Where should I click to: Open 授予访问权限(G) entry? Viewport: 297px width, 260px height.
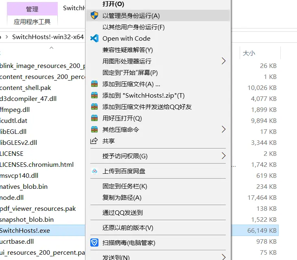(x=157, y=156)
